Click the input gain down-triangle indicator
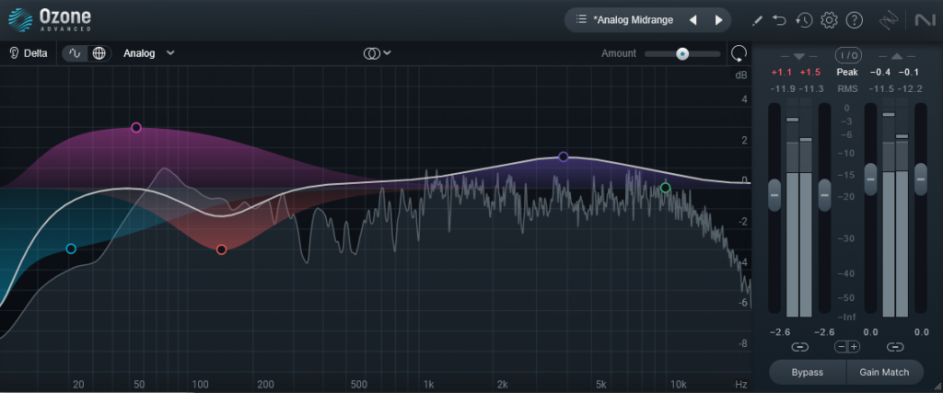This screenshot has width=943, height=393. coord(798,56)
